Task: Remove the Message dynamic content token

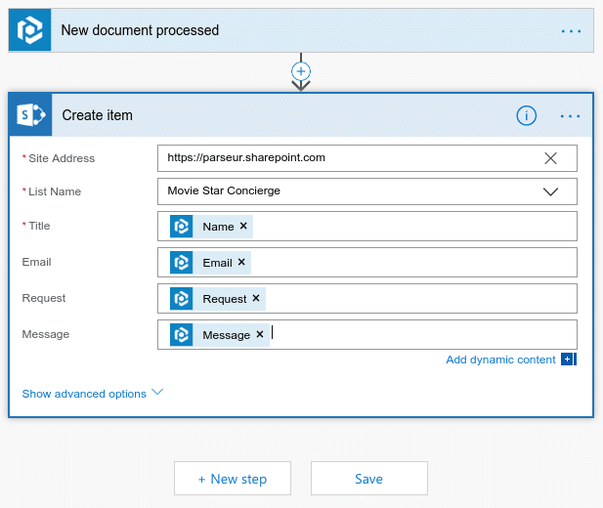Action: (x=260, y=334)
